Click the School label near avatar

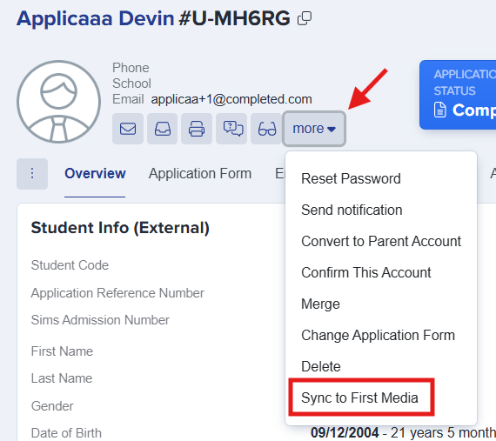pos(131,84)
